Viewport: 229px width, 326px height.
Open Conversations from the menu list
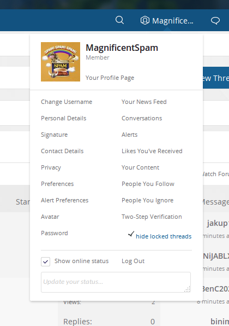coord(142,118)
